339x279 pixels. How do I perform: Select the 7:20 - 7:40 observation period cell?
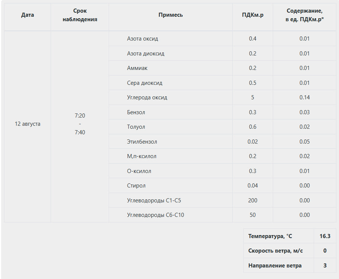(x=80, y=124)
